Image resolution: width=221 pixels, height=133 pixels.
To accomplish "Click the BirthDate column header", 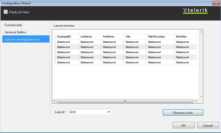I will 182,37.
